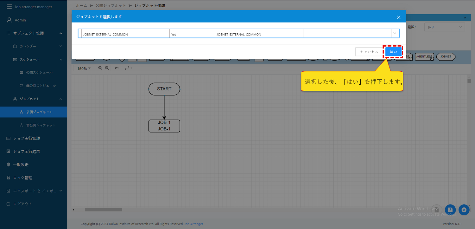
Task: Click the zoom in magnifier icon
Action: 100,68
